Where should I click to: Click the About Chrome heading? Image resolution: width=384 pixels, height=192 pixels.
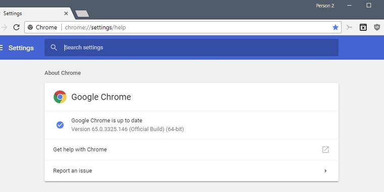(x=63, y=73)
